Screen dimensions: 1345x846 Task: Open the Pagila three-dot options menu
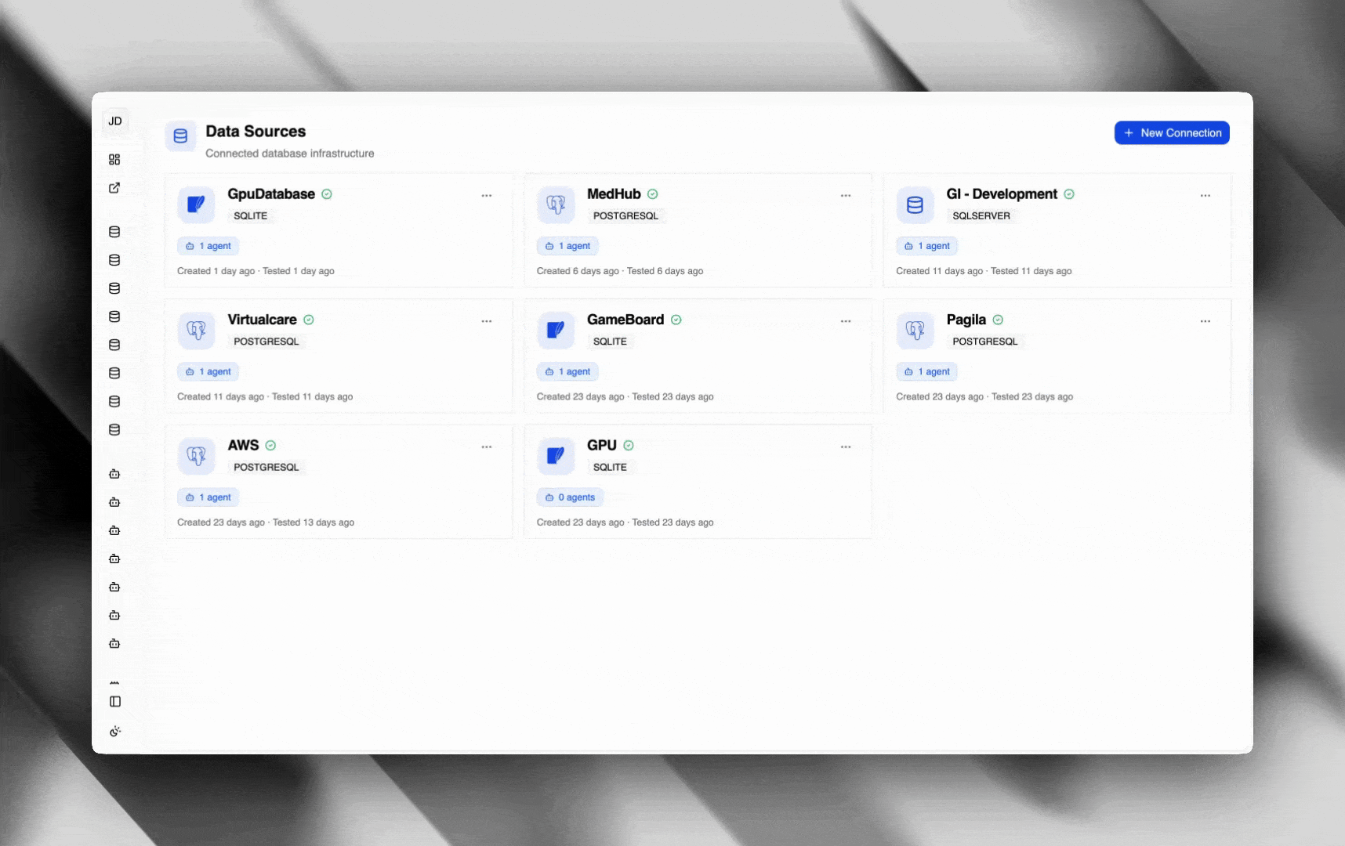1205,320
